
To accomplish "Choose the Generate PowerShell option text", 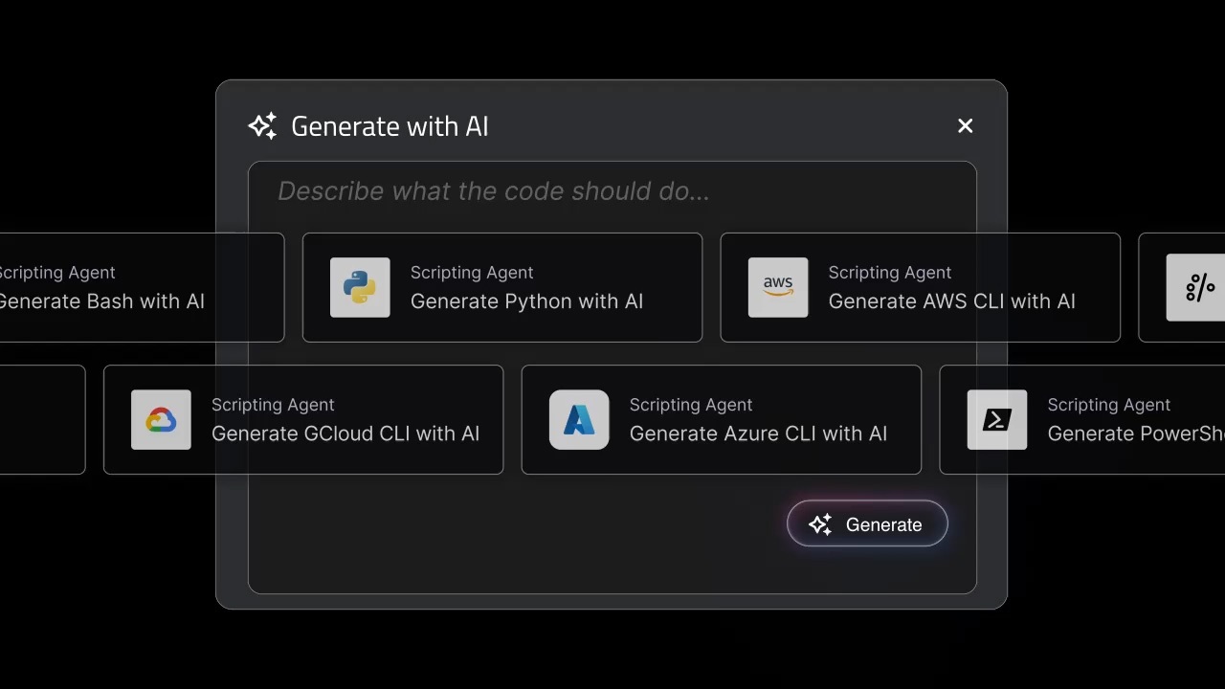I will pos(1135,433).
